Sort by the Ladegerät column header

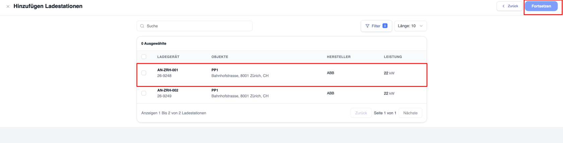click(x=168, y=57)
